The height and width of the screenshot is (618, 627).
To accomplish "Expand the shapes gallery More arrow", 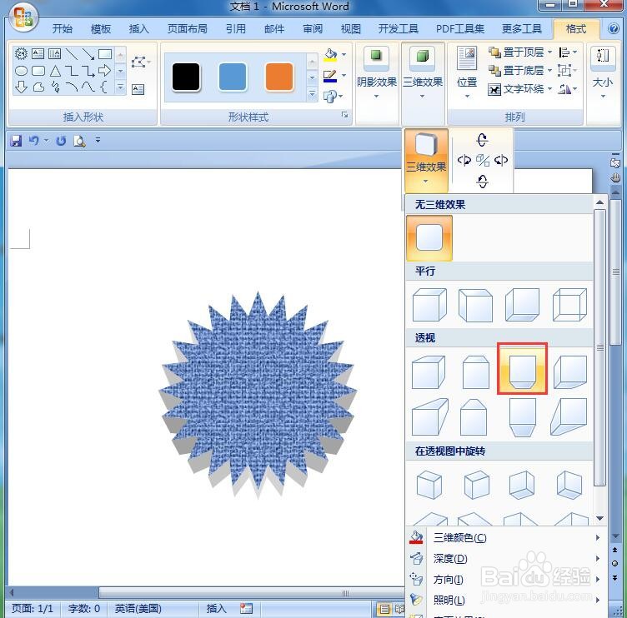I will [x=120, y=87].
